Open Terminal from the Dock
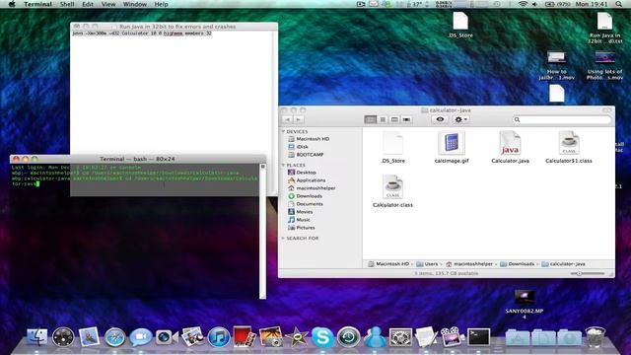The width and height of the screenshot is (631, 355). (478, 337)
